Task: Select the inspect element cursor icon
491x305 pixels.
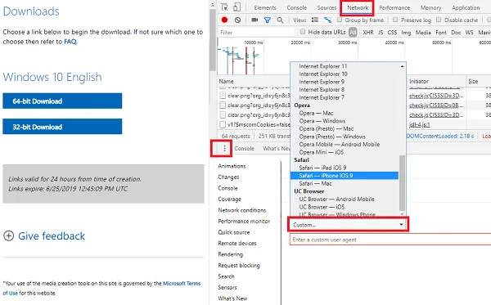Action: [224, 7]
